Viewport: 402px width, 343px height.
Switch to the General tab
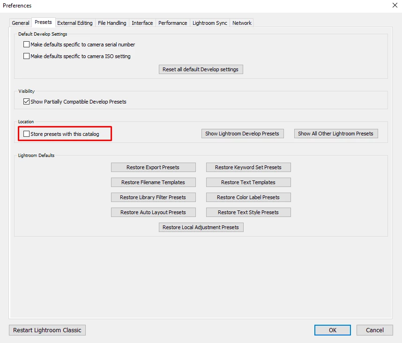(x=21, y=23)
